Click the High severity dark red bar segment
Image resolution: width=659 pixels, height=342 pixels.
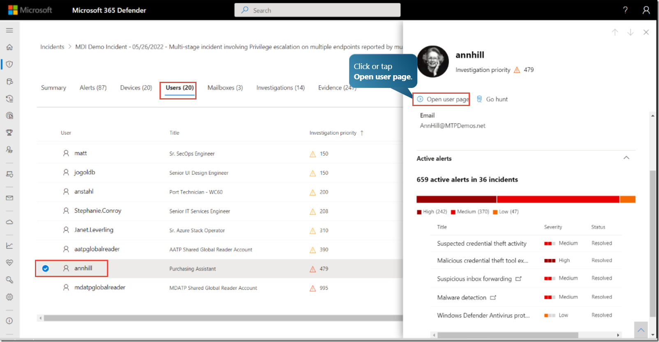[x=456, y=199]
